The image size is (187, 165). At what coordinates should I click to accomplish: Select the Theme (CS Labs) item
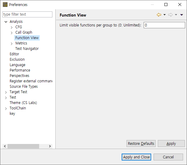23,103
